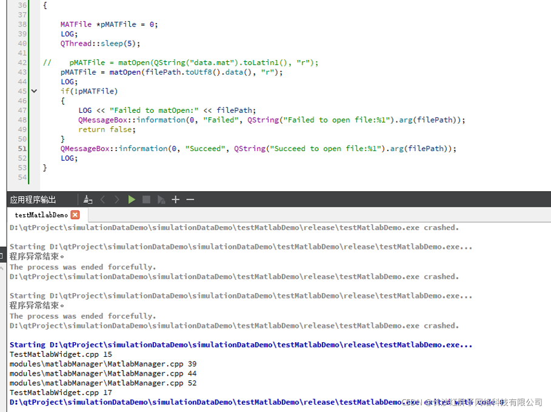Click the 'return false;' statement

coord(107,129)
